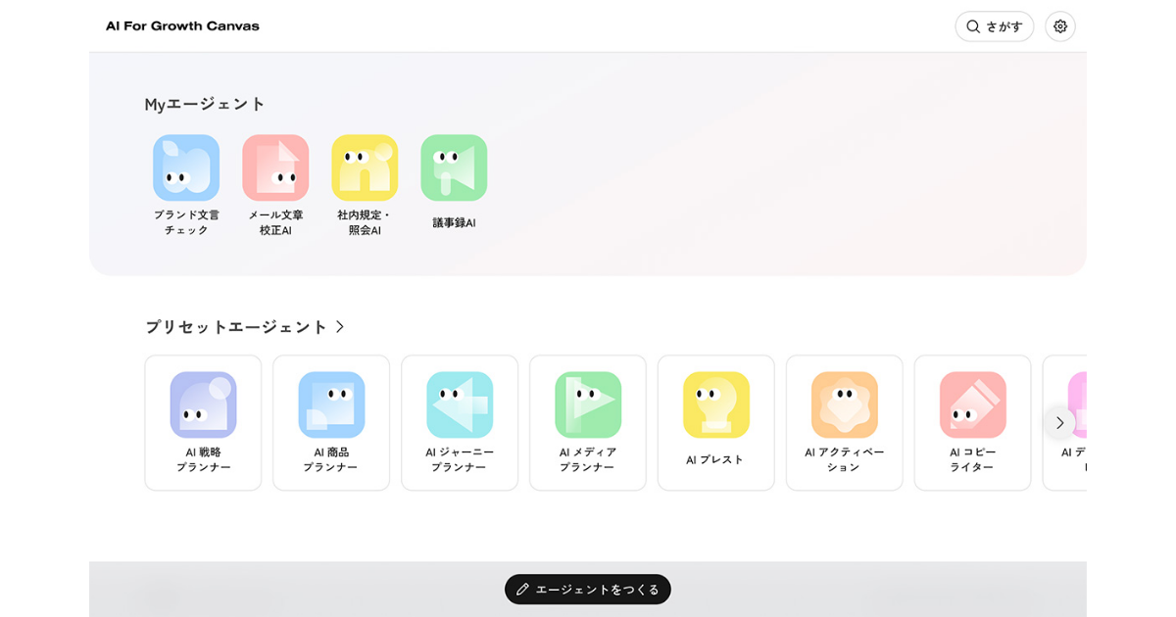The image size is (1176, 617).
Task: Launch the AI コピーライター agent
Action: coord(972,422)
